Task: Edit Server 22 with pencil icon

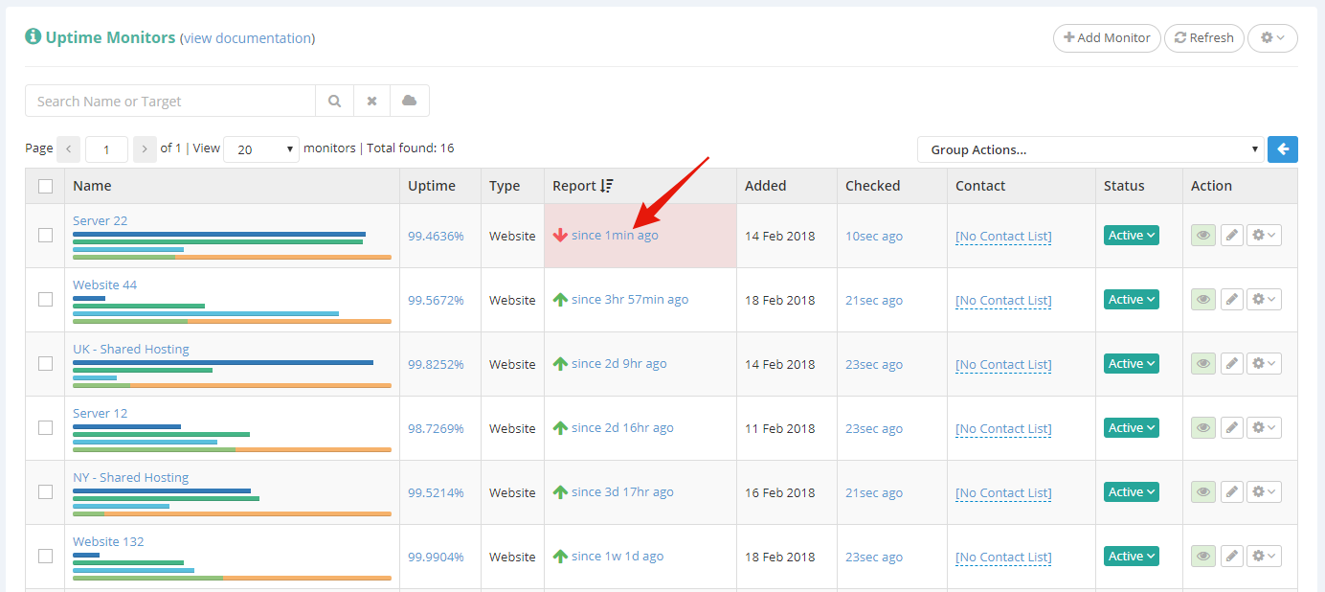Action: pyautogui.click(x=1232, y=236)
